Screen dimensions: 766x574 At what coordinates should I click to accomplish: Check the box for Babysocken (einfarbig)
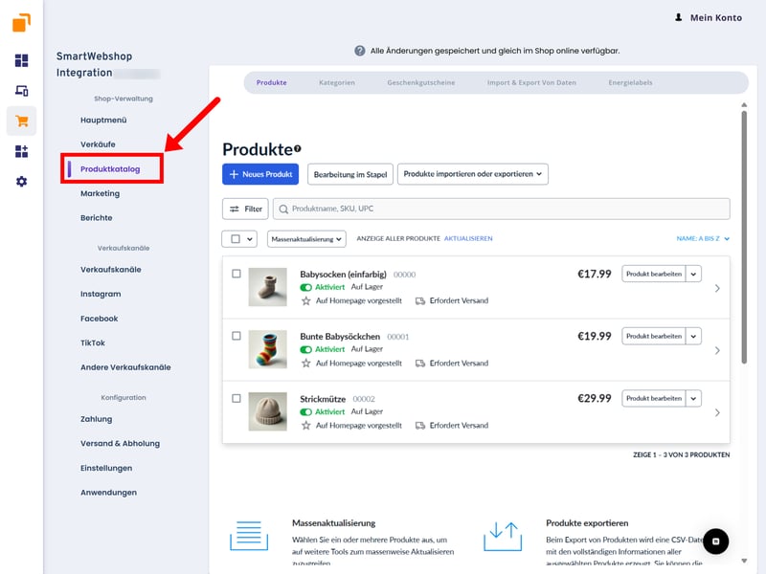[x=237, y=274]
